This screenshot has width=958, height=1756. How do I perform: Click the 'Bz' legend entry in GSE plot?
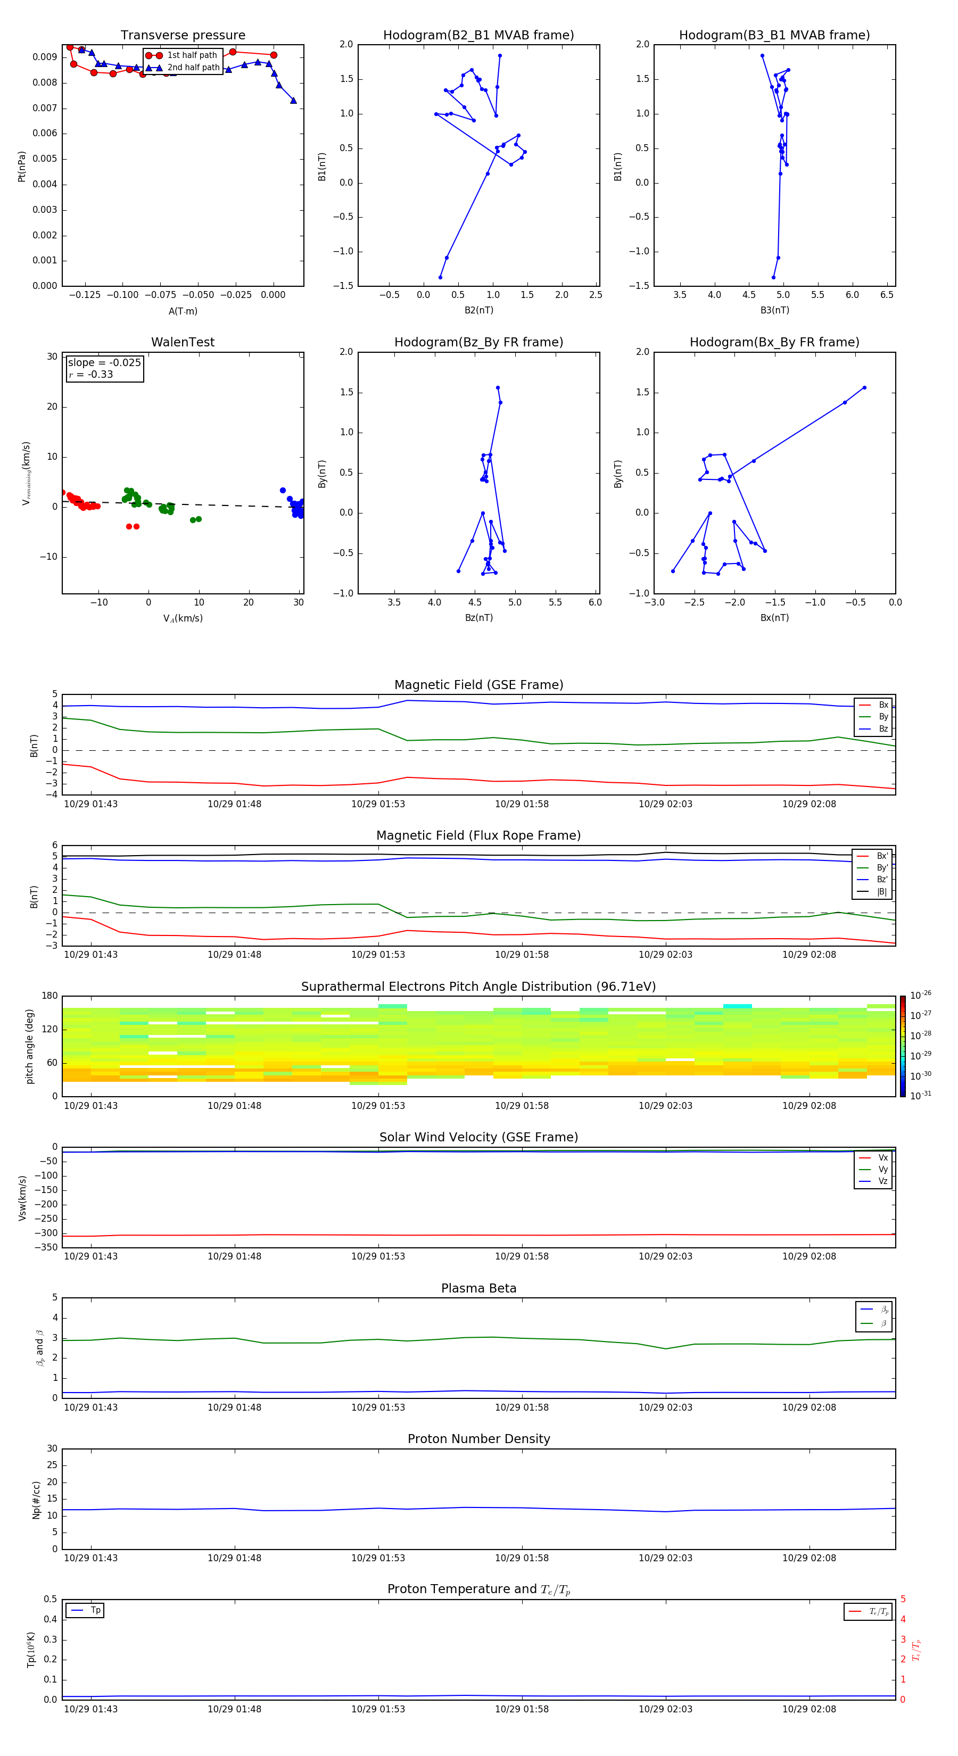point(873,728)
